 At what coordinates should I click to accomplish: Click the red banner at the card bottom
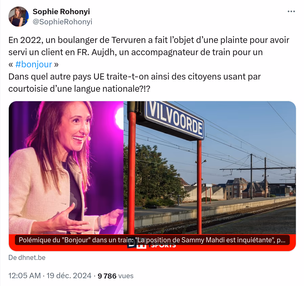pyautogui.click(x=152, y=243)
